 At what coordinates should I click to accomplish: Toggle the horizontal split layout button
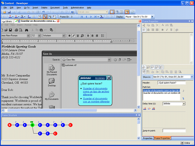[117, 12]
